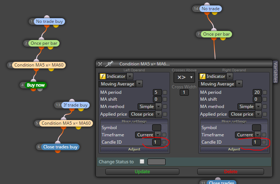Image resolution: width=280 pixels, height=184 pixels.
Task: Toggle Left Operand MA shift checkbox
Action: pyautogui.click(x=165, y=99)
